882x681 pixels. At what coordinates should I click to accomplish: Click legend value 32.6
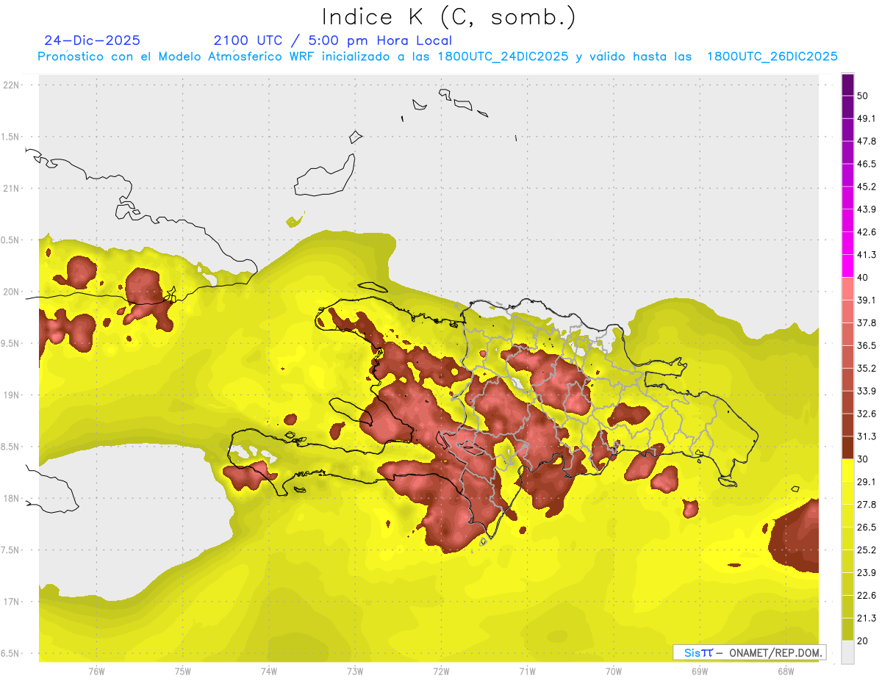pyautogui.click(x=867, y=414)
